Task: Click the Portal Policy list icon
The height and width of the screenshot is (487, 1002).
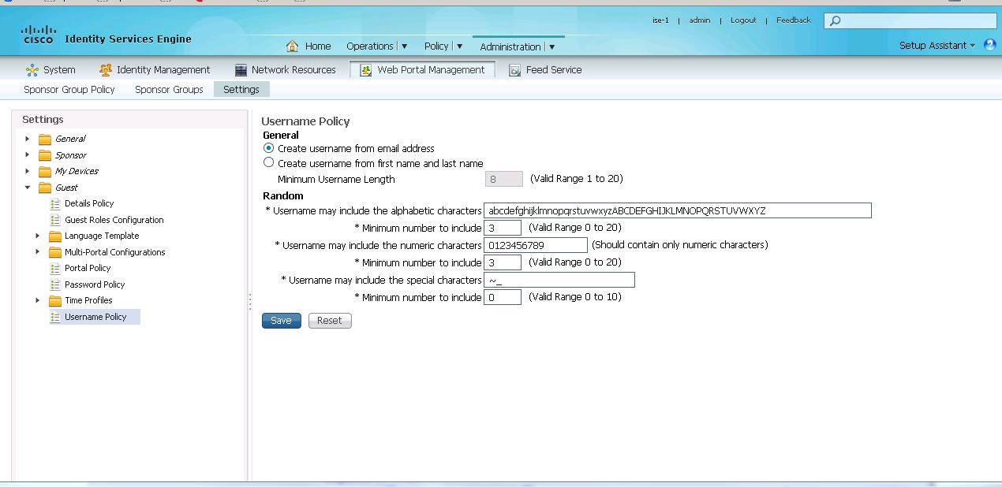Action: point(55,268)
